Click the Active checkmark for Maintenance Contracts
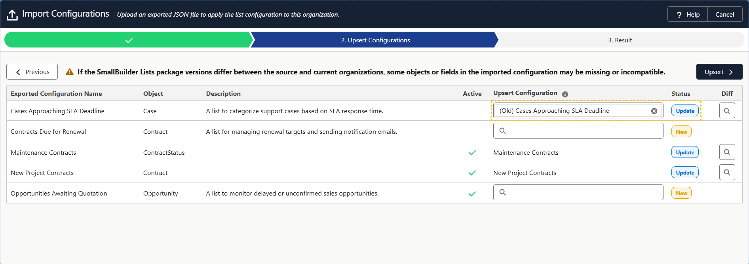The width and height of the screenshot is (749, 264). click(x=472, y=153)
